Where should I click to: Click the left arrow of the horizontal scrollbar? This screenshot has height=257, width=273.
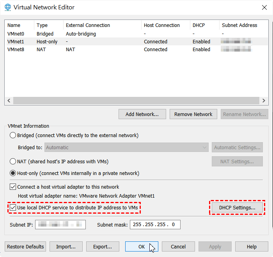pos(9,101)
